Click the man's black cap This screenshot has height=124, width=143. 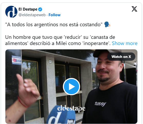pos(107,54)
